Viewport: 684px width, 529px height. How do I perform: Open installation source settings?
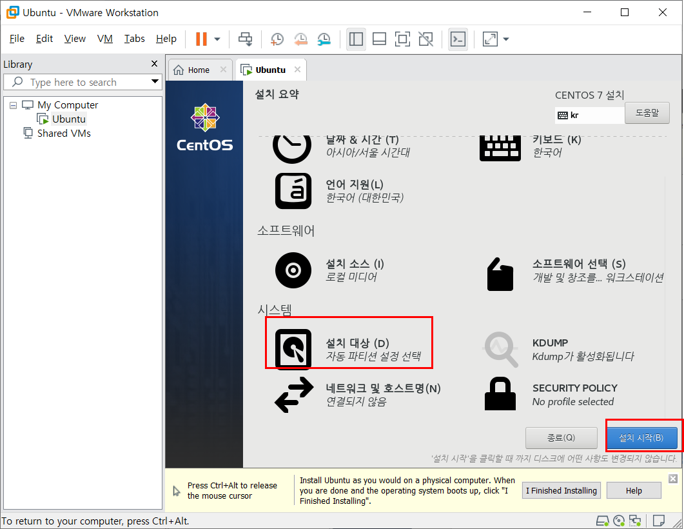click(x=330, y=270)
